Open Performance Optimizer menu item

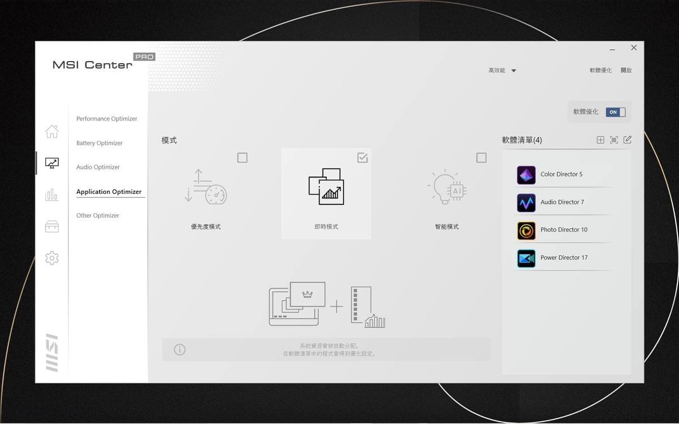tap(107, 119)
